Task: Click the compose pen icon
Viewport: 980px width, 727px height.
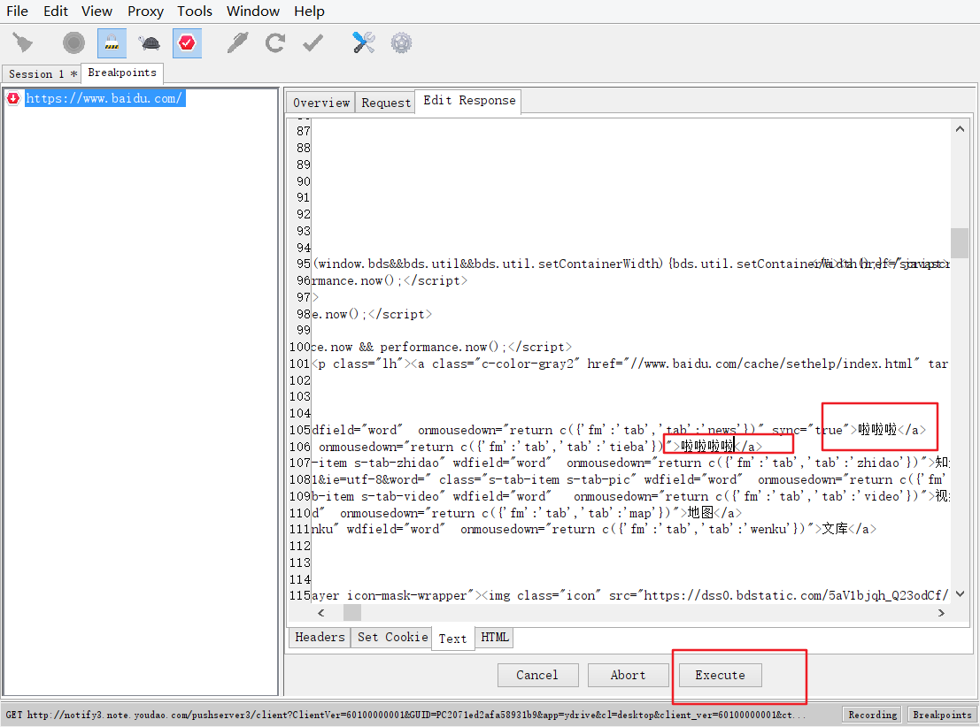Action: pyautogui.click(x=237, y=43)
